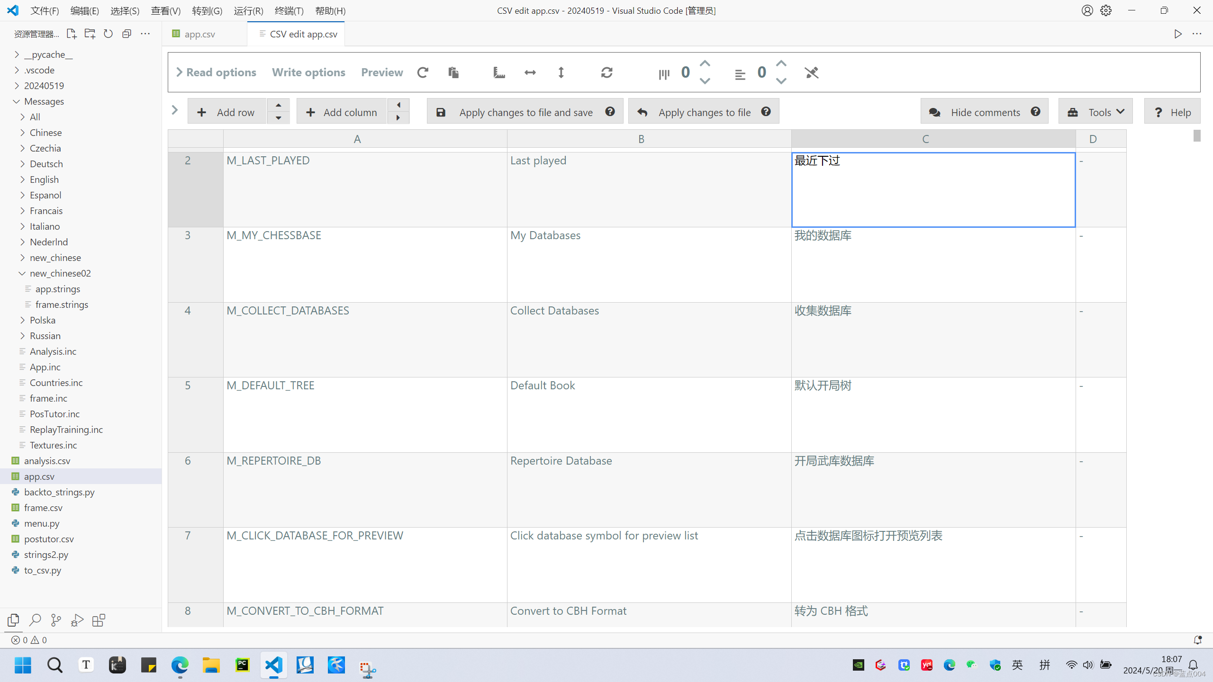Click the Add column button
The height and width of the screenshot is (682, 1213).
point(341,112)
